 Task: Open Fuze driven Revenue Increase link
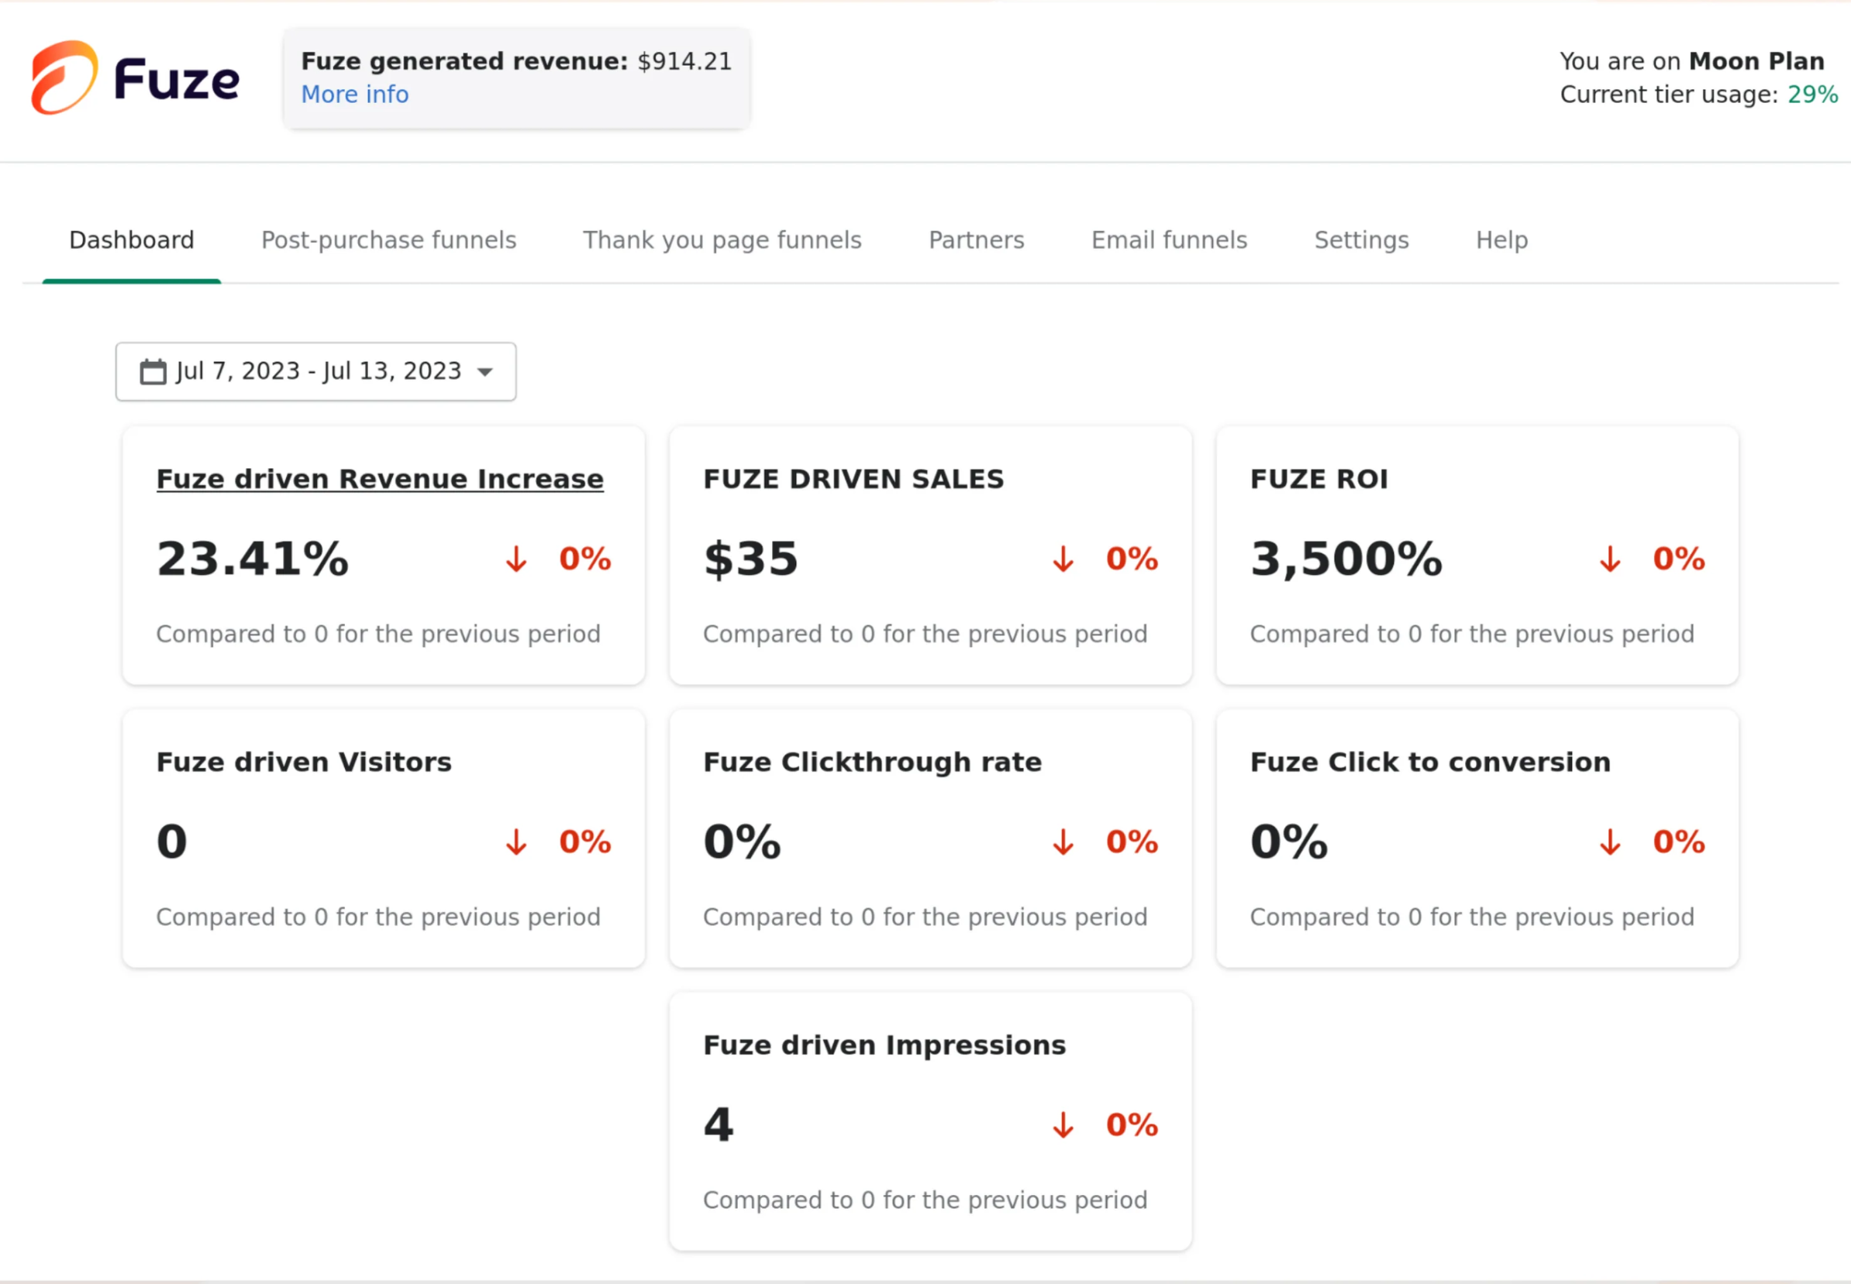click(x=380, y=479)
